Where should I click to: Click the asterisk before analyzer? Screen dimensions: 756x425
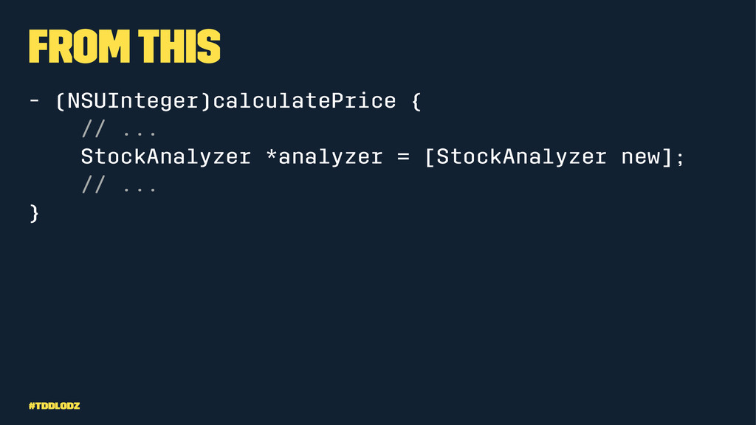click(272, 155)
